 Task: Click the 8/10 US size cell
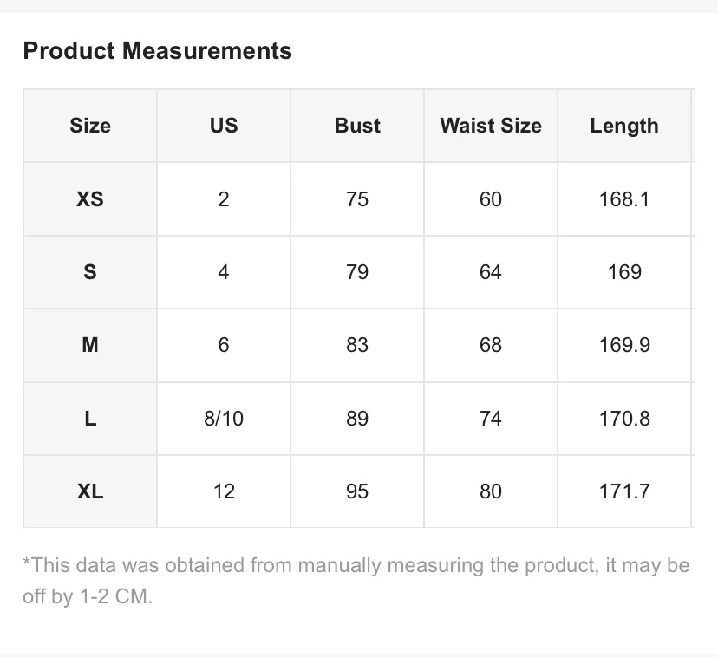click(x=224, y=419)
